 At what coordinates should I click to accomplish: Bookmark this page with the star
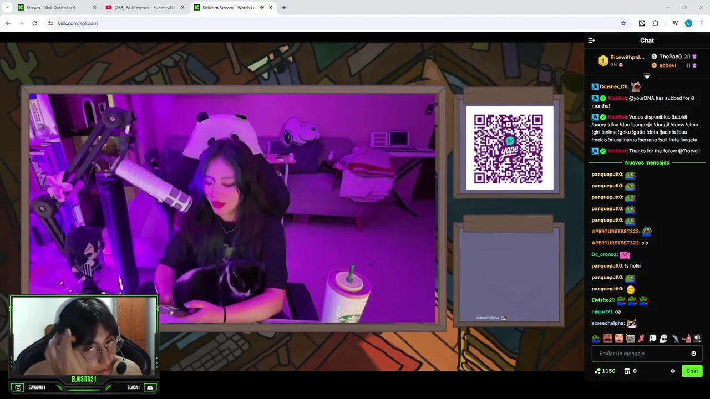click(x=623, y=23)
